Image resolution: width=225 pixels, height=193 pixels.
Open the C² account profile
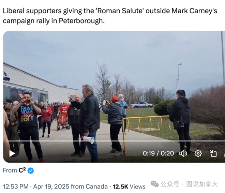22,170
